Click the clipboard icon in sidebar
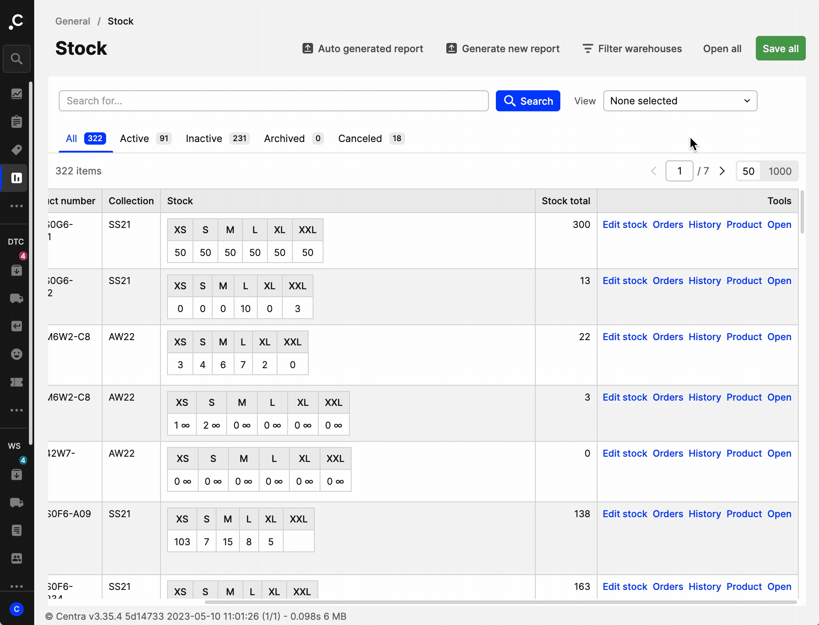819x625 pixels. point(17,122)
